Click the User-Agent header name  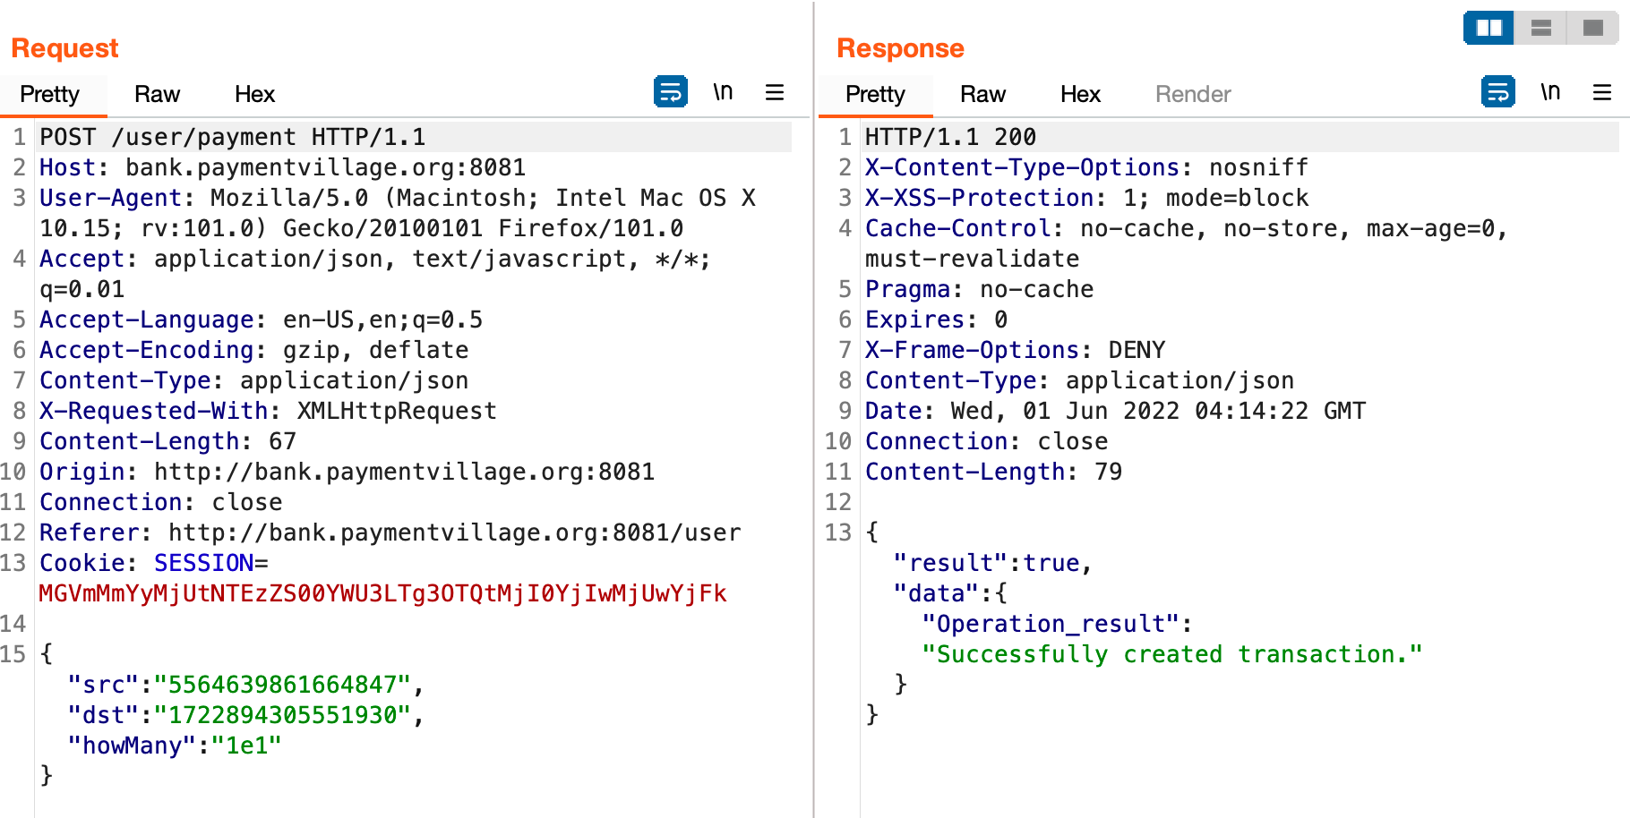click(110, 198)
